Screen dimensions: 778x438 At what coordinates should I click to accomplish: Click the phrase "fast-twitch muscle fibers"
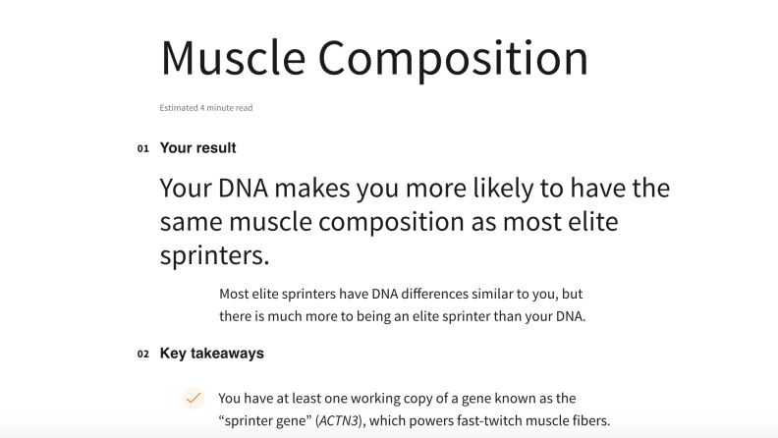[x=532, y=420]
